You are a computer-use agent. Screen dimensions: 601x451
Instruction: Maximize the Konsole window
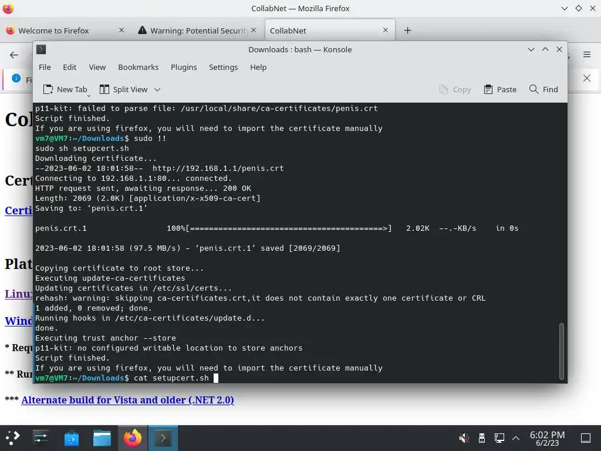[545, 49]
